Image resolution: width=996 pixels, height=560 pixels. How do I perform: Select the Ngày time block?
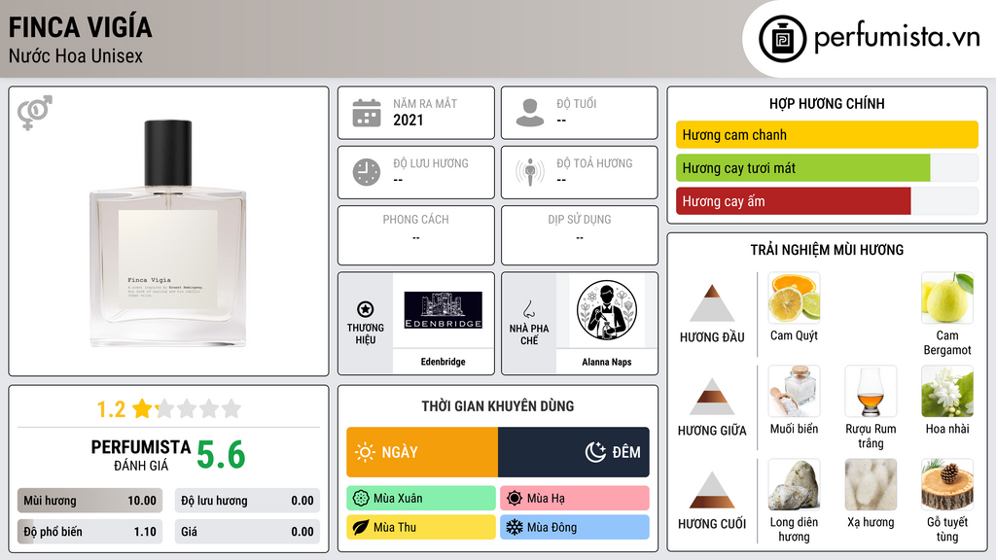pos(422,452)
